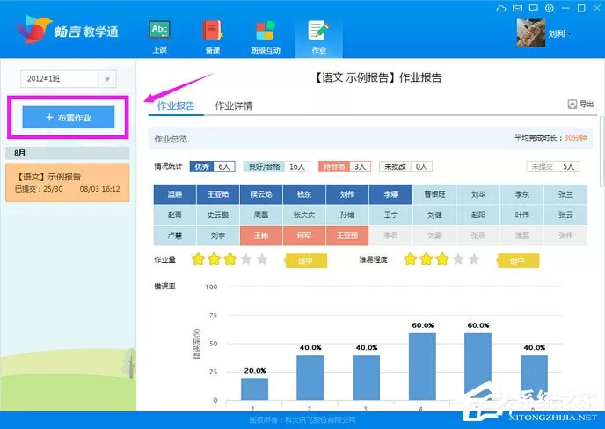Image resolution: width=605 pixels, height=429 pixels.
Task: Select student 刘华 cell
Action: pyautogui.click(x=478, y=194)
